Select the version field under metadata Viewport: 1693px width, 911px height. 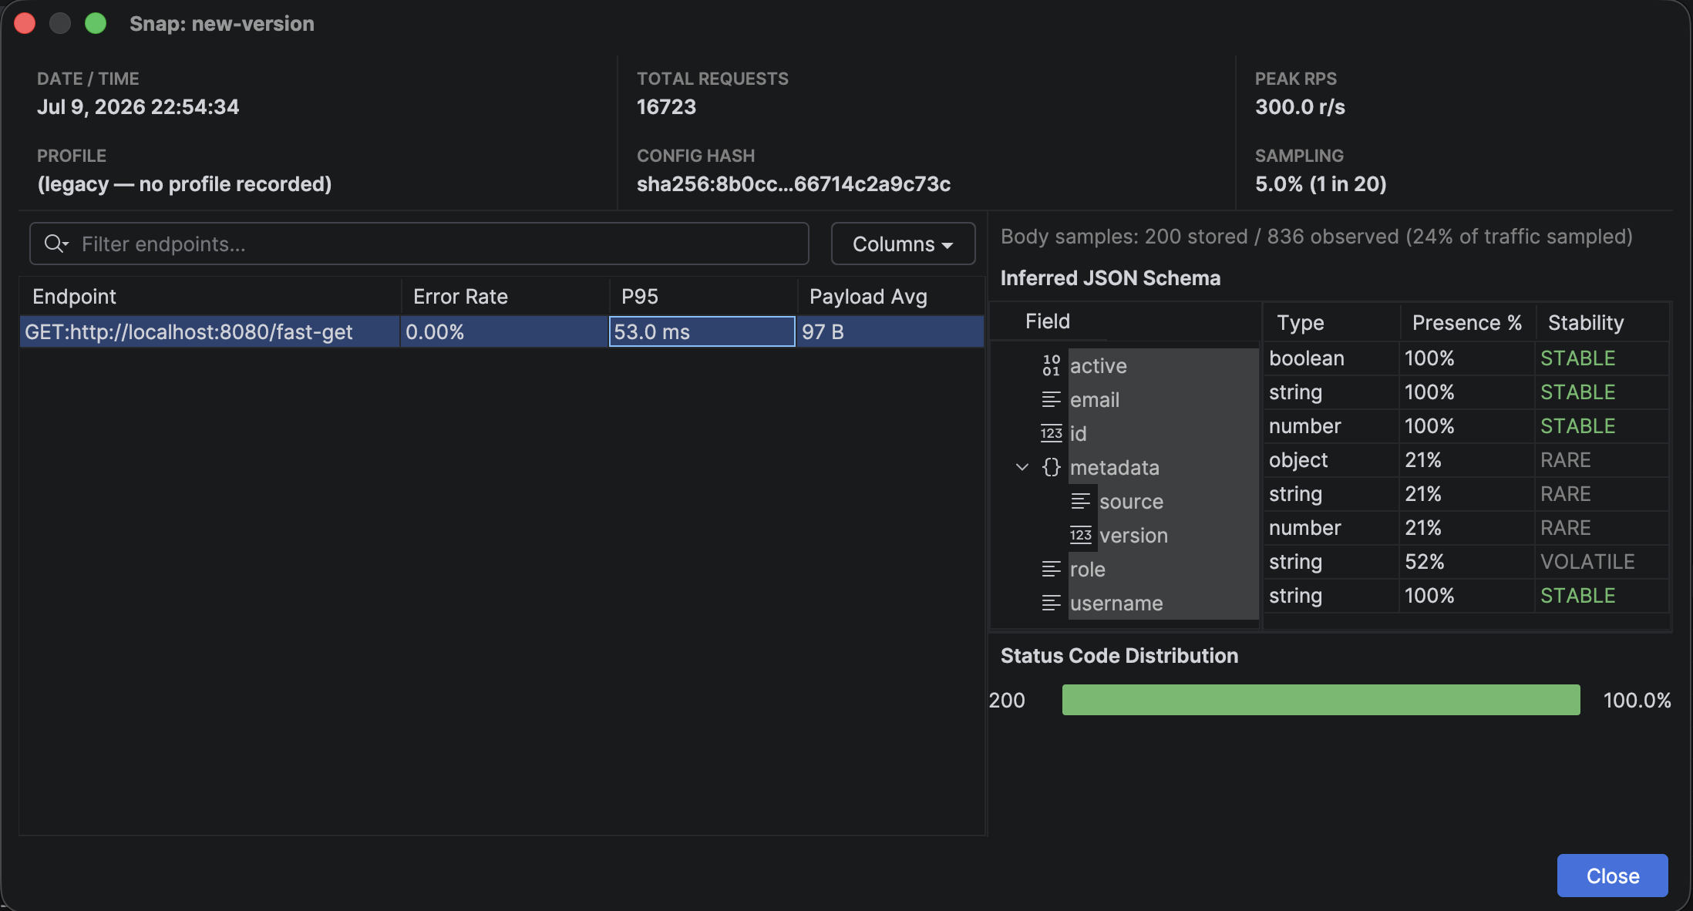click(x=1178, y=535)
